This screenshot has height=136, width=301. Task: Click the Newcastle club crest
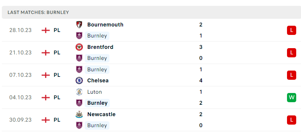click(79, 114)
